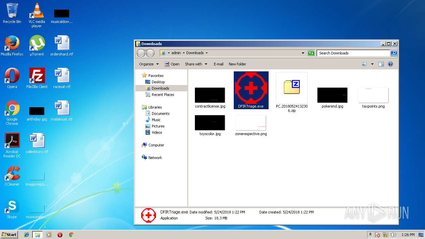Open Windows Media Player from taskbar
The height and width of the screenshot is (239, 425).
[49, 235]
